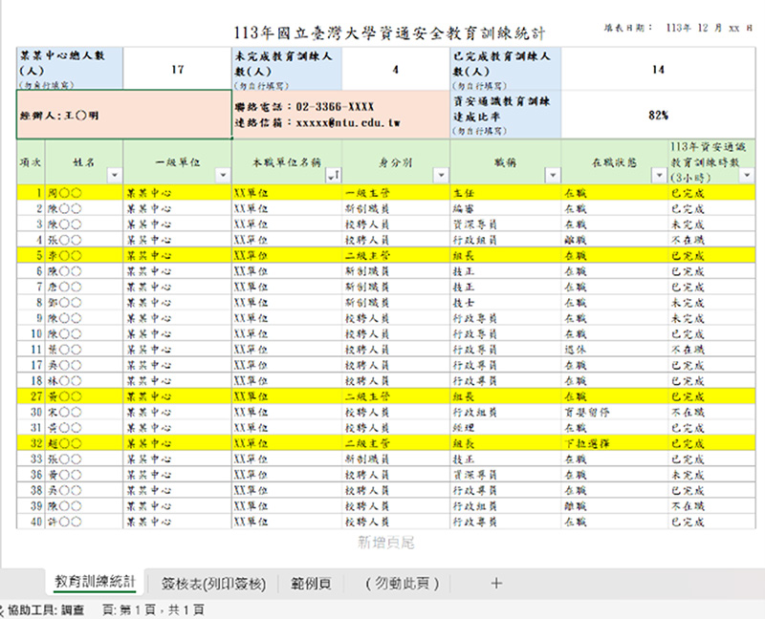Select the total headcount cell showing 17
Image resolution: width=765 pixels, height=619 pixels.
click(178, 69)
